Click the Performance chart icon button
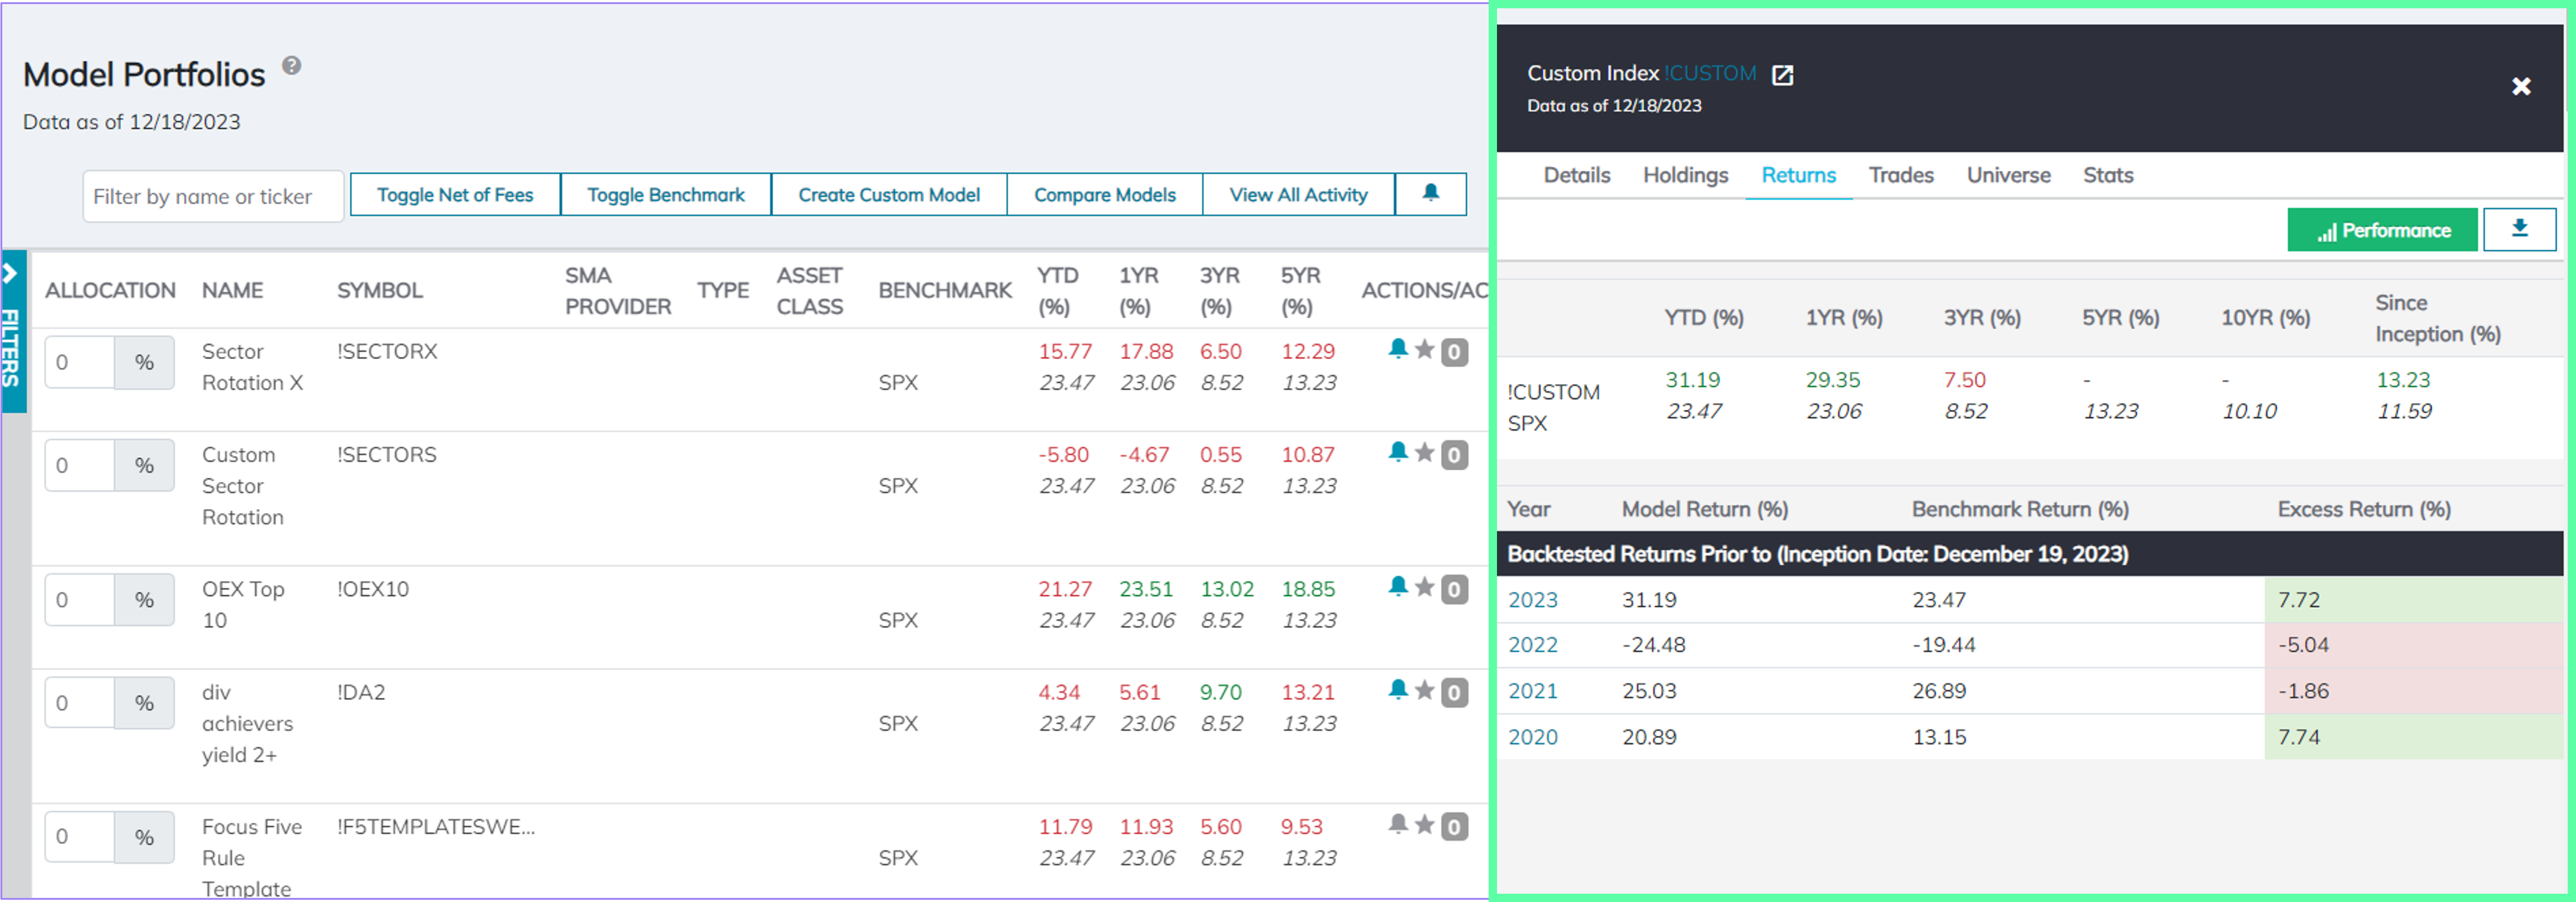The width and height of the screenshot is (2576, 902). [x=2383, y=229]
